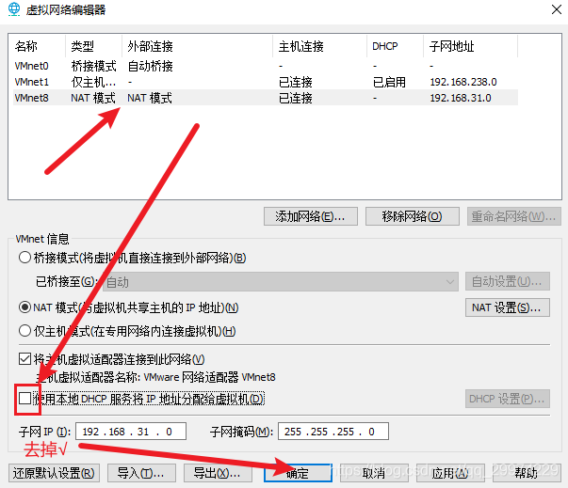Click subnet address 192.168.238.0
Screen dimensions: 568x488
coord(463,82)
